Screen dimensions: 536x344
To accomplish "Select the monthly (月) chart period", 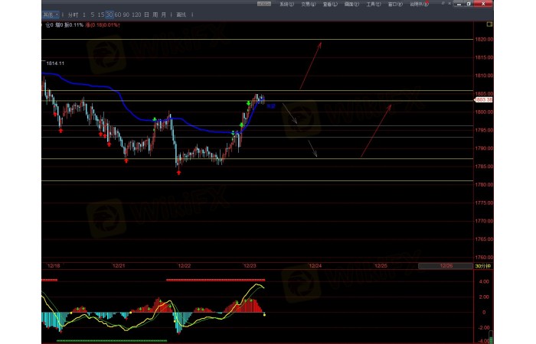I will coord(165,15).
